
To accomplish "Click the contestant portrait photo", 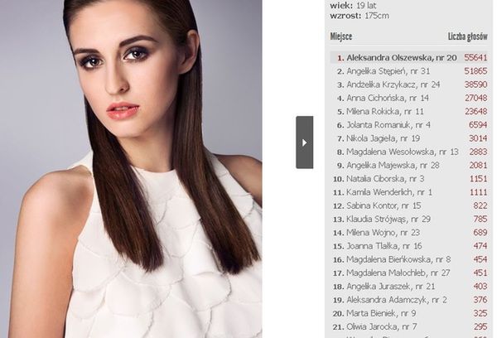I will coord(131,169).
